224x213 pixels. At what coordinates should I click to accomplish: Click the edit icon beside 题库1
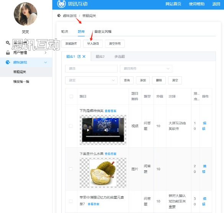pos(79,56)
